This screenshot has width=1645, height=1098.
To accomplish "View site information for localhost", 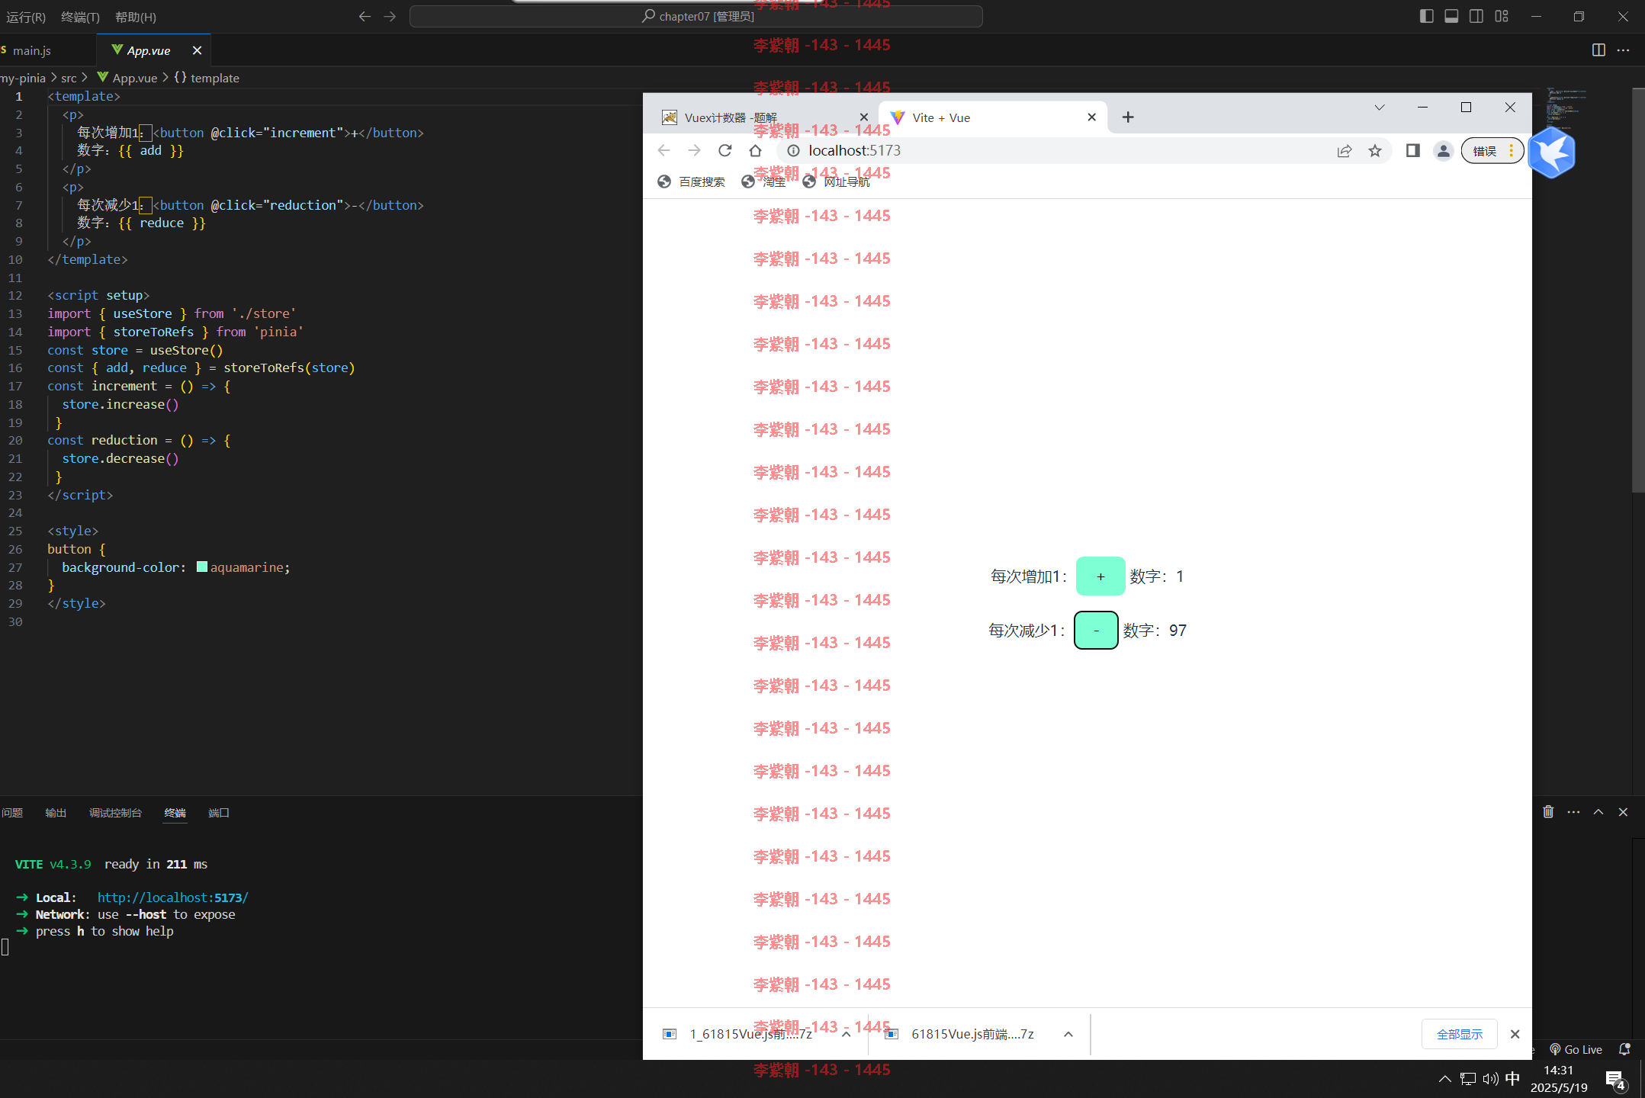I will (x=793, y=151).
